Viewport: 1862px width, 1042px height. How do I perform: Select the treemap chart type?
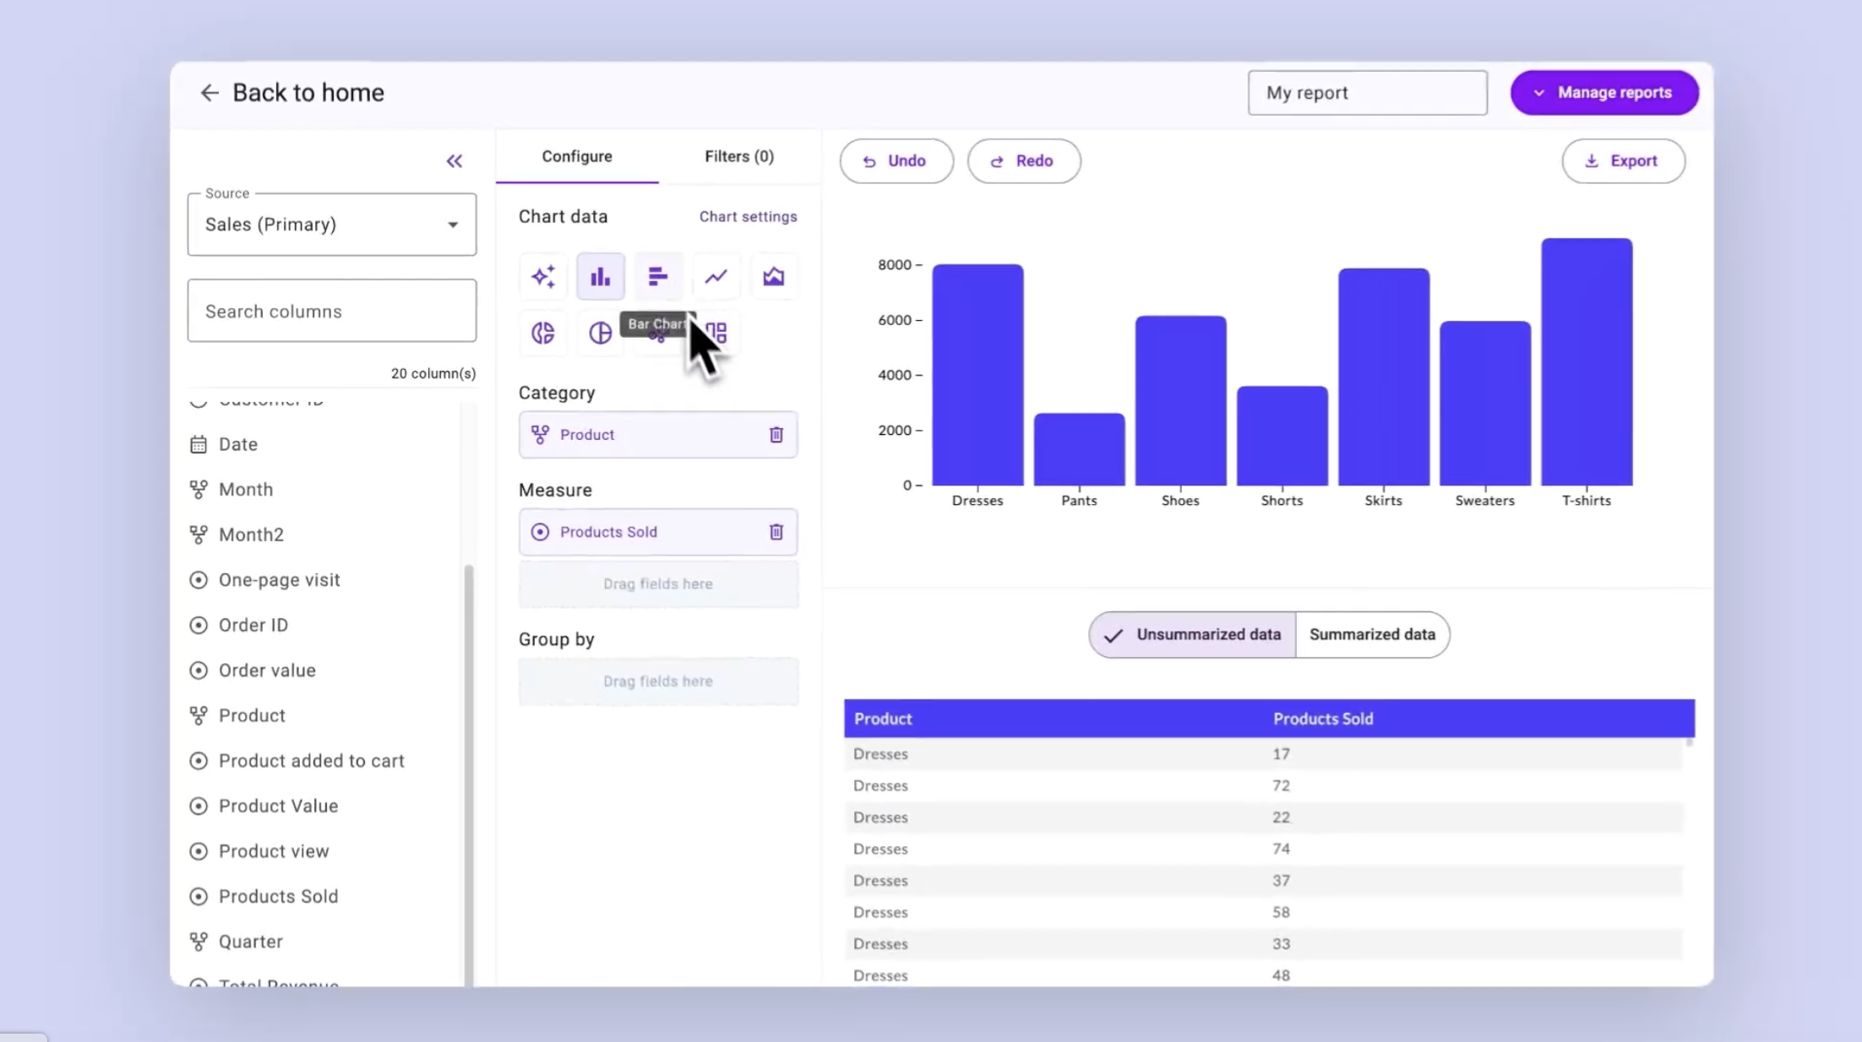click(716, 333)
